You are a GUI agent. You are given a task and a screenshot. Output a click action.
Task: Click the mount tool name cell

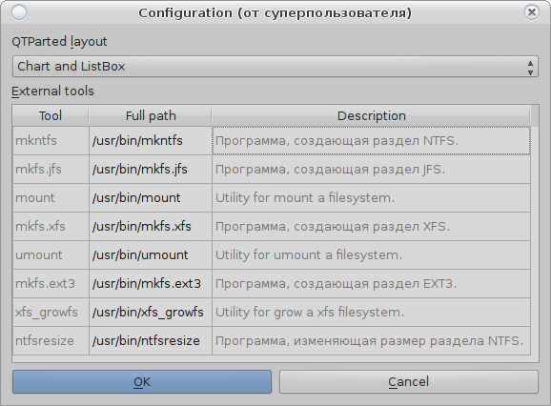51,197
